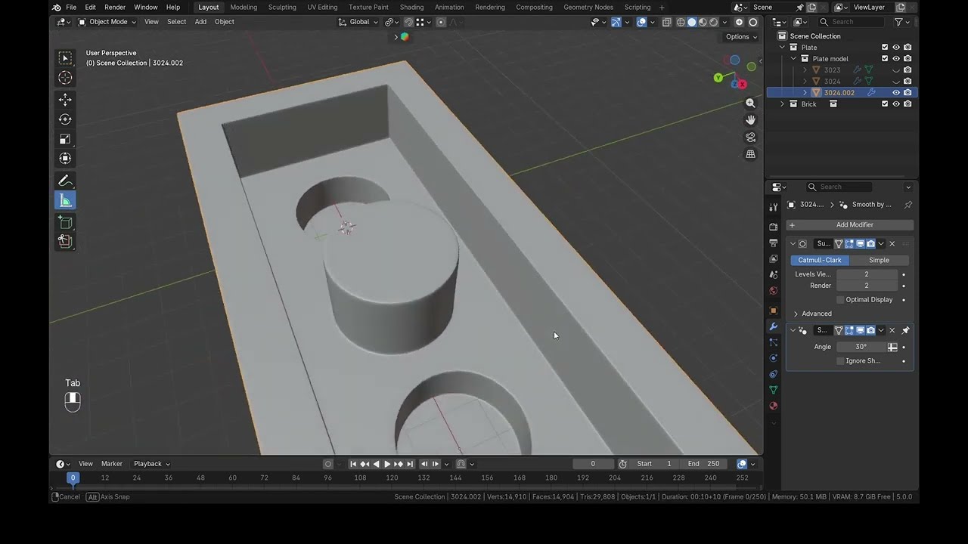Open the World properties tab
The image size is (968, 544).
pos(773,291)
